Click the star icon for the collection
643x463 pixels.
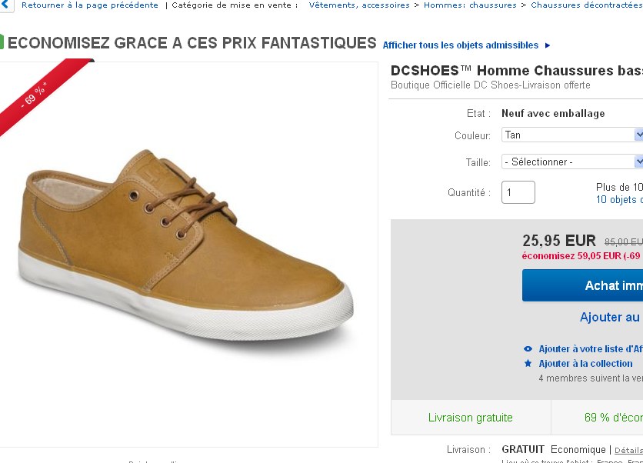pos(528,364)
